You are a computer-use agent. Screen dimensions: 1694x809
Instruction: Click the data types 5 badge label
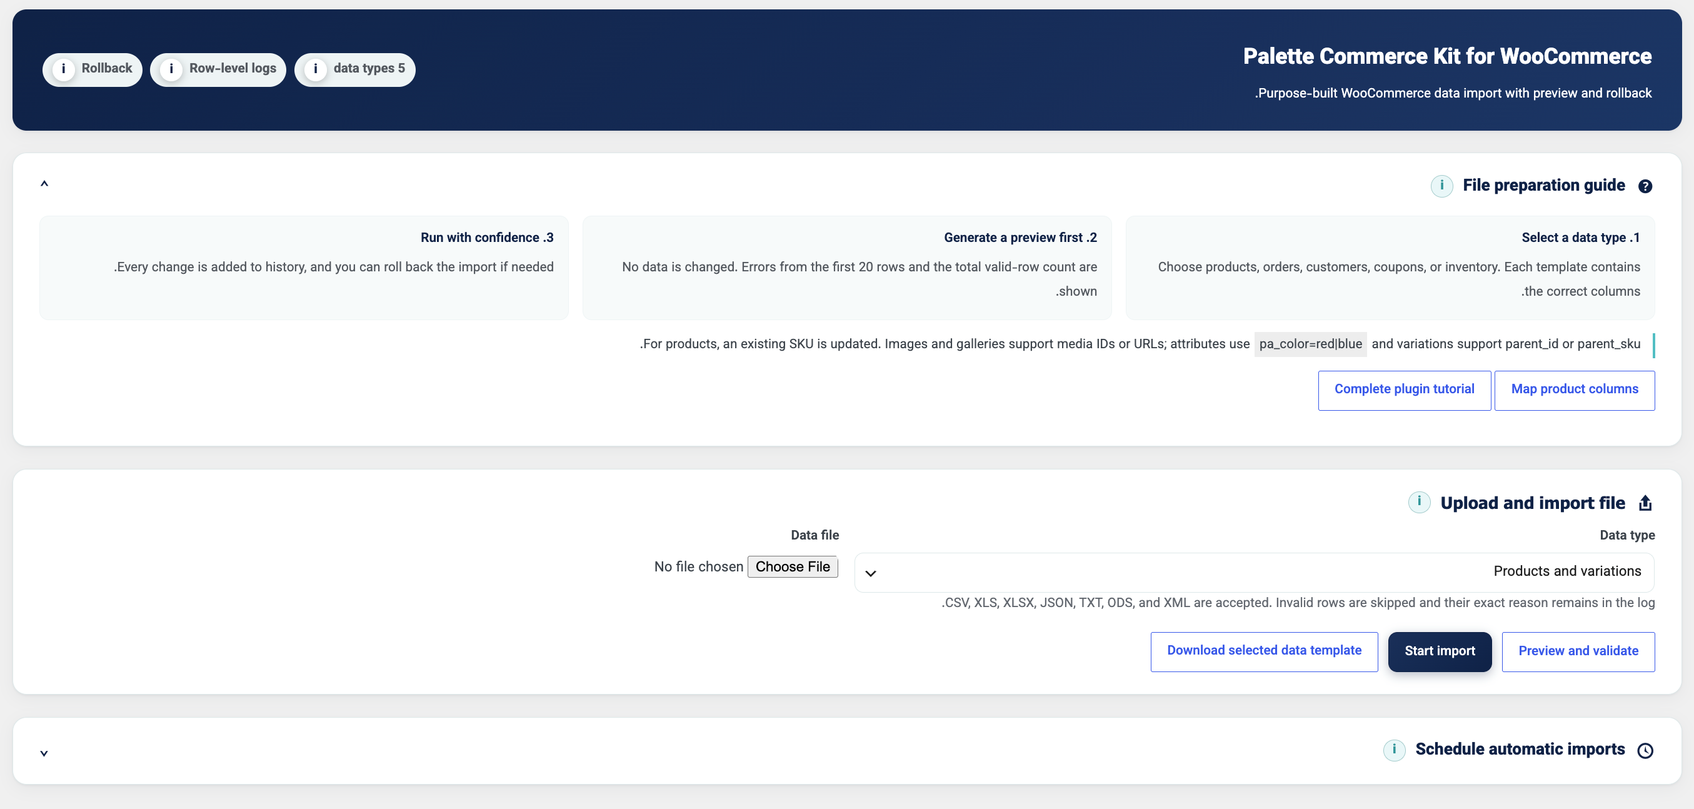(369, 68)
